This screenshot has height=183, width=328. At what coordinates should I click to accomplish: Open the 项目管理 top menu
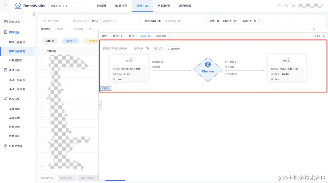click(185, 6)
